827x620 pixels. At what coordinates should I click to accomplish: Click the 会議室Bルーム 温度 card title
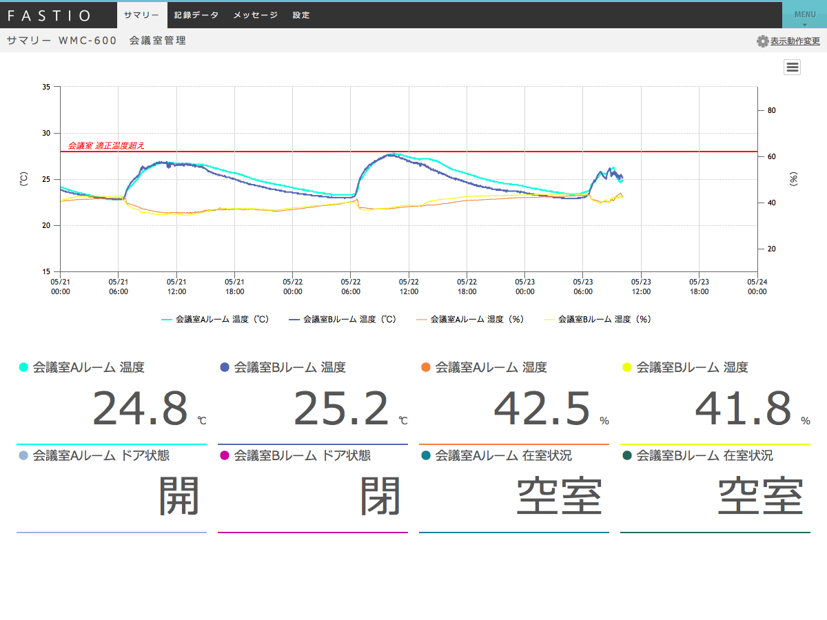pos(290,368)
